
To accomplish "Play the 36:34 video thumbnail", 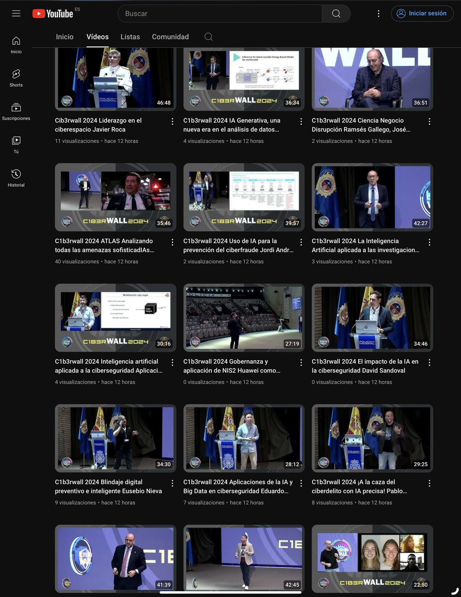I will [x=244, y=79].
